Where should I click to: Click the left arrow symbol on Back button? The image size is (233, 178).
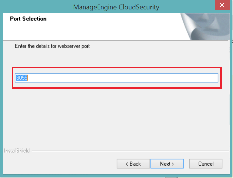[127, 164]
